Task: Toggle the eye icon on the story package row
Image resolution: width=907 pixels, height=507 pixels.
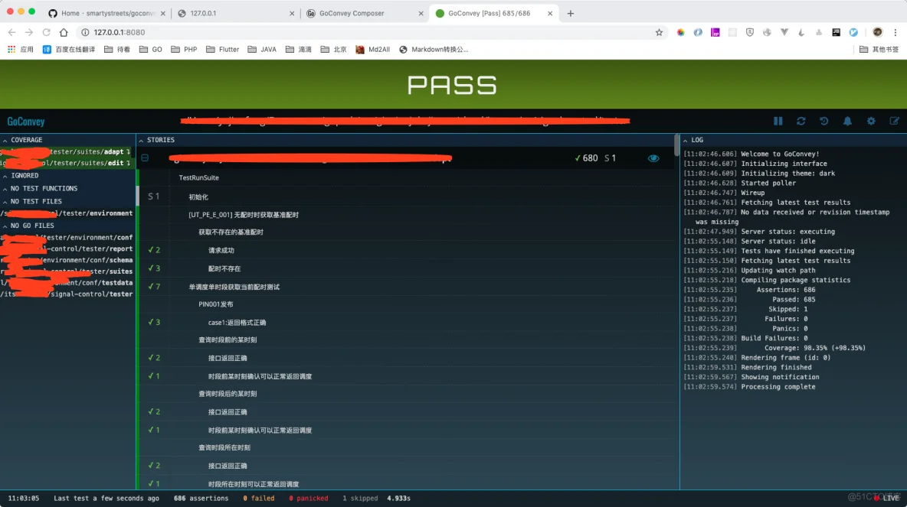Action: [x=653, y=158]
